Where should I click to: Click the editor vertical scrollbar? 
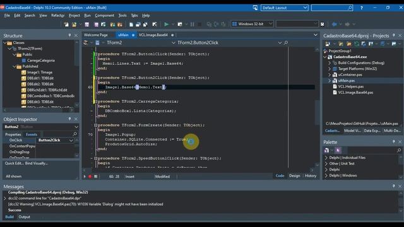tap(317, 107)
